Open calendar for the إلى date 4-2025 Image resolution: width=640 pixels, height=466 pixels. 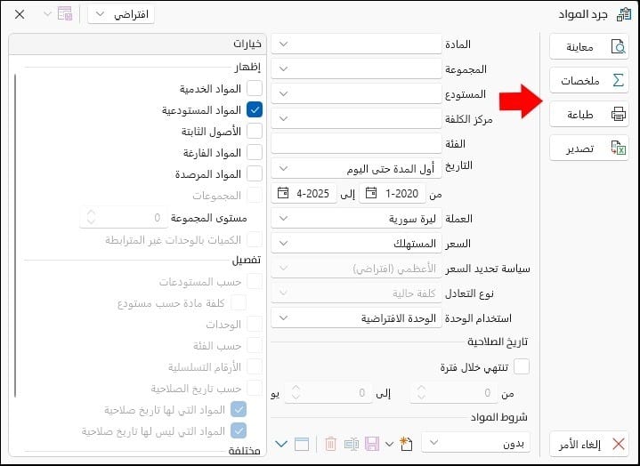(283, 193)
